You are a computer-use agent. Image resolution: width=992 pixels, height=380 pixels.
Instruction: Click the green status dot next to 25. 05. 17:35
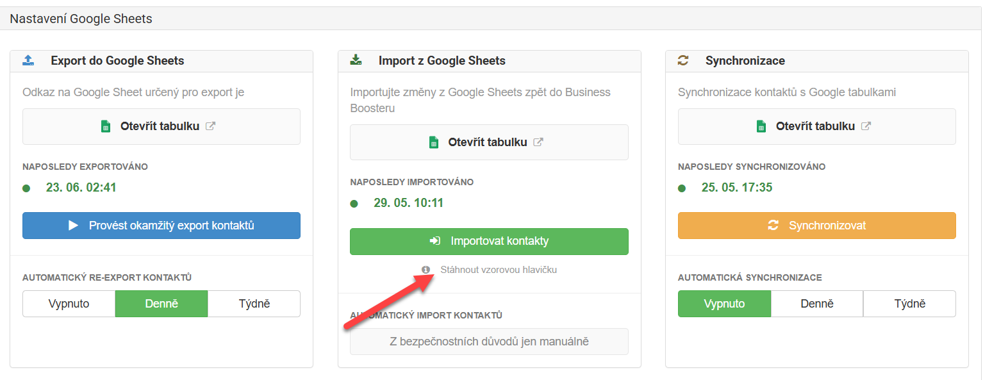coord(682,188)
